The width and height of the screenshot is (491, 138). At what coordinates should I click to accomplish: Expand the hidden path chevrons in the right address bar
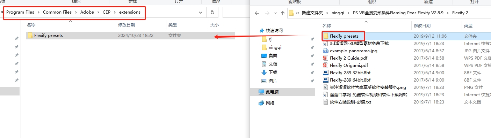coord(297,13)
